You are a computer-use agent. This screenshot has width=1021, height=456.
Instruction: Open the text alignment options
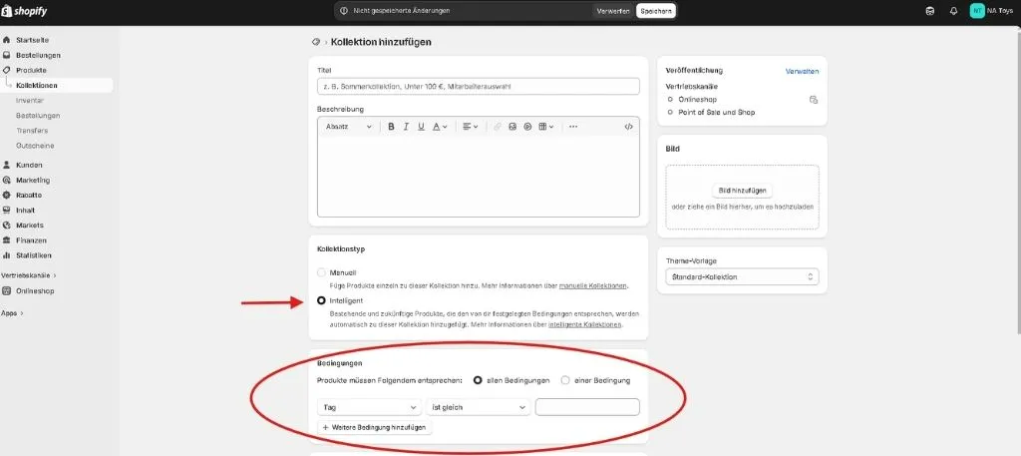pyautogui.click(x=471, y=127)
